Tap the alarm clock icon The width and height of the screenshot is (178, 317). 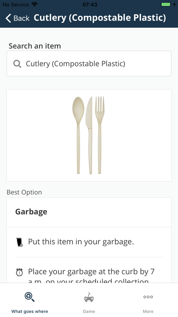click(x=19, y=272)
